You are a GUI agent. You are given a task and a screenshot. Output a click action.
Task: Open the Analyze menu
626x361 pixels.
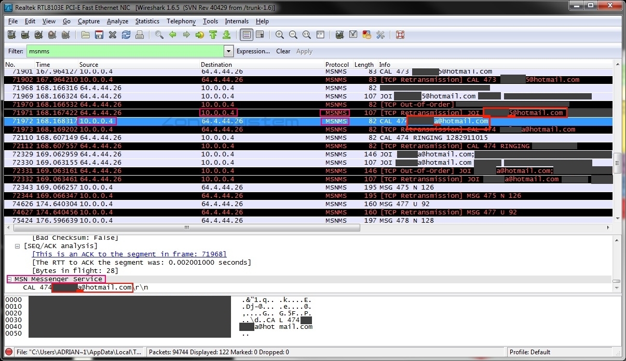coord(117,21)
